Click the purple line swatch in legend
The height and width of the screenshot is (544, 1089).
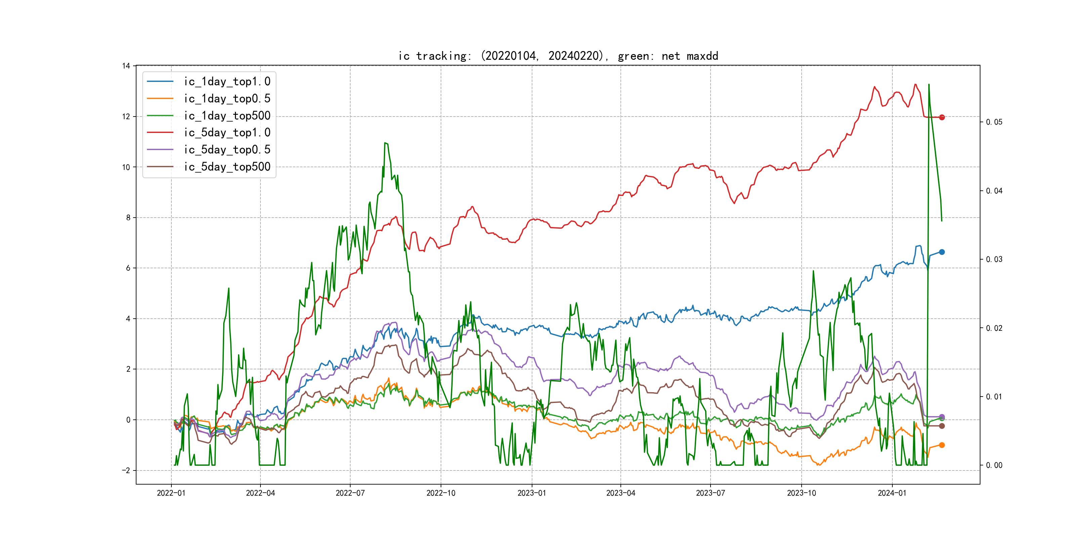click(160, 149)
